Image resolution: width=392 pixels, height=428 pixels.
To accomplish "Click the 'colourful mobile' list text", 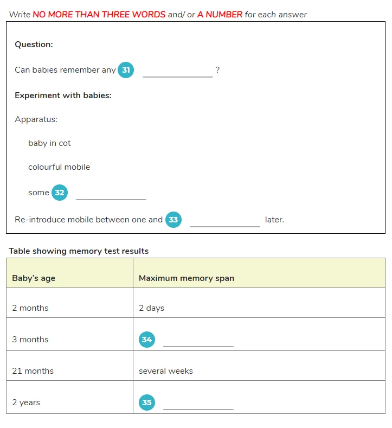I will click(59, 167).
